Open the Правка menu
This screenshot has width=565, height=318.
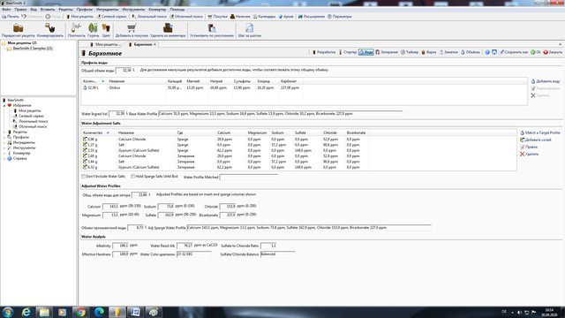click(20, 10)
